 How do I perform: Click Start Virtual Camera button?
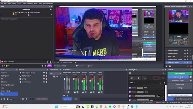pos(178,81)
